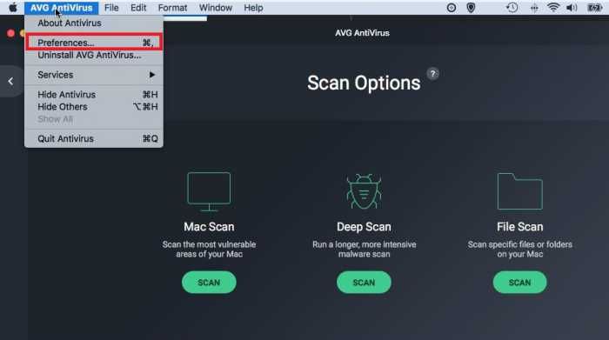The width and height of the screenshot is (609, 340).
Task: Open the Time Machine menu bar icon
Action: pyautogui.click(x=512, y=7)
